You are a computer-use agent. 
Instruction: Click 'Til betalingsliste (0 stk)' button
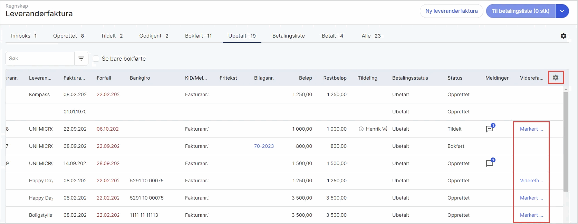pyautogui.click(x=521, y=11)
